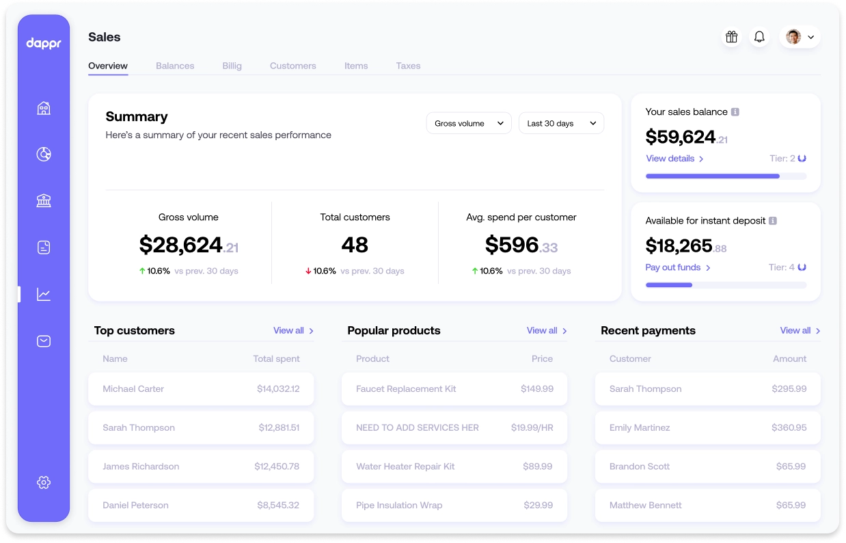Expand the user profile avatar menu
Image resolution: width=846 pixels, height=543 pixels.
[800, 37]
